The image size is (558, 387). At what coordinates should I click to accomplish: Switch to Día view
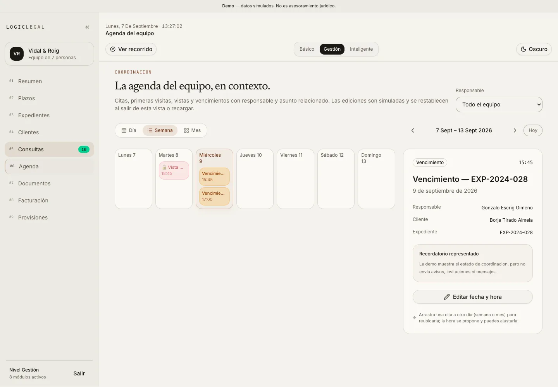click(x=129, y=130)
